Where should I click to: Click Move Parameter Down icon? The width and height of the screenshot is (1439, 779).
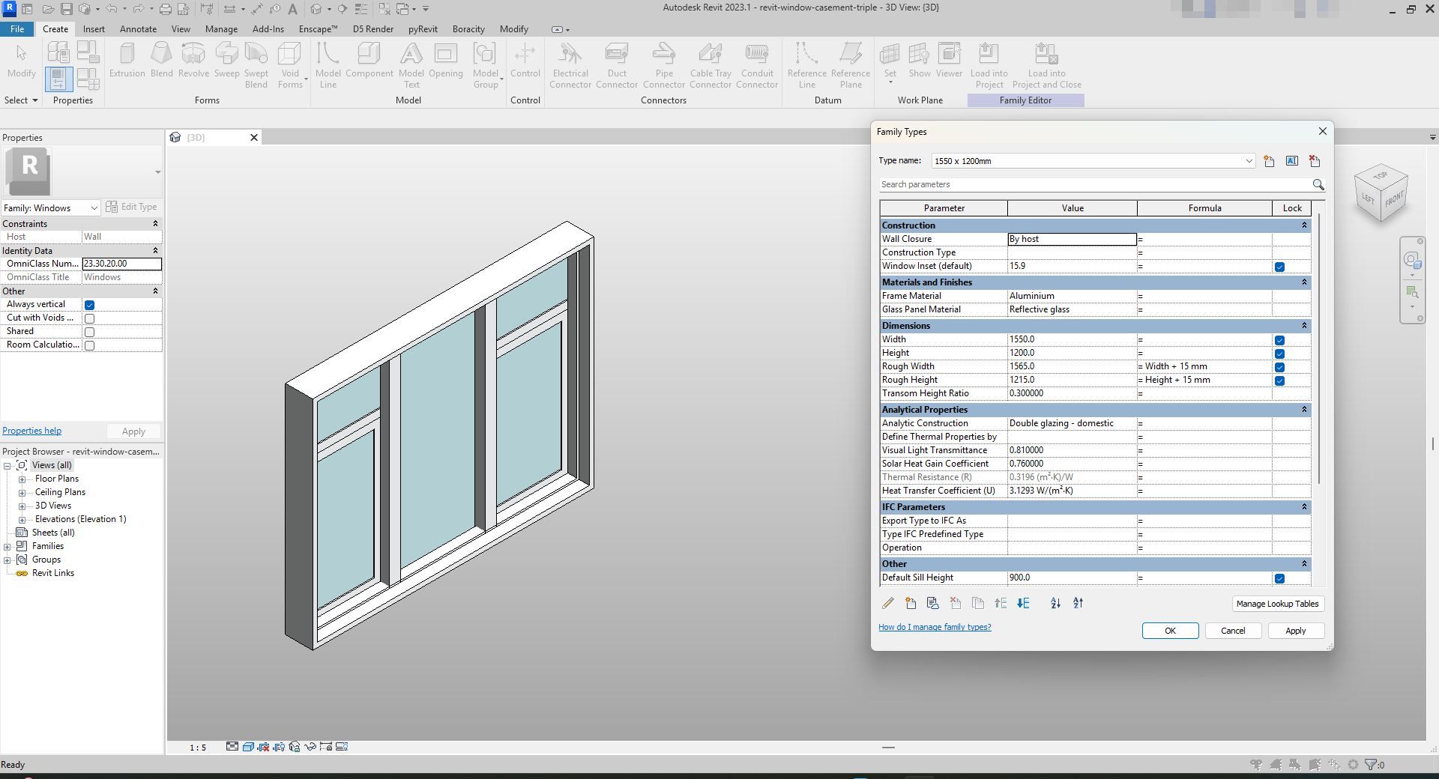[x=1023, y=603]
